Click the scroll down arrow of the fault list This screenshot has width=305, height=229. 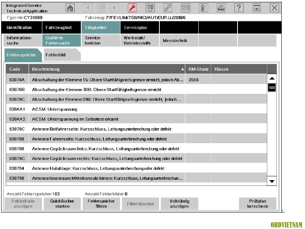tap(272, 181)
